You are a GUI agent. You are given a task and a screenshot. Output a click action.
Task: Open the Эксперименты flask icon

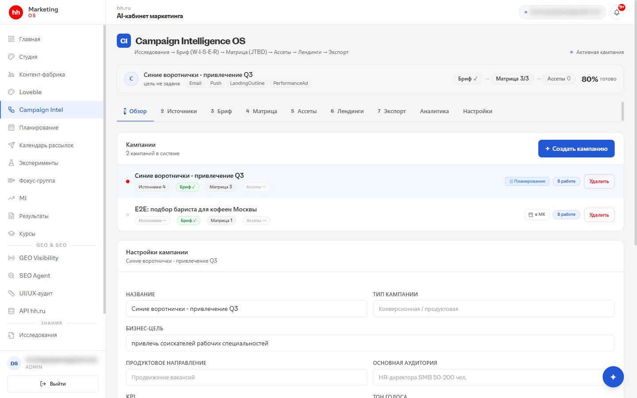click(12, 163)
